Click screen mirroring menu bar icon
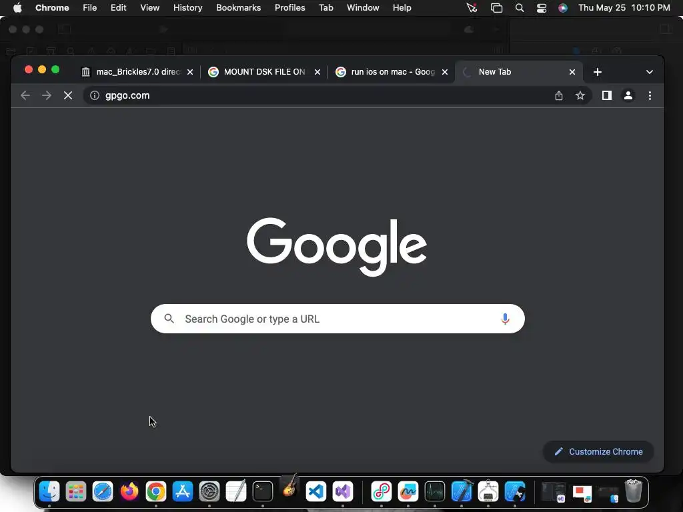The image size is (683, 512). tap(496, 8)
